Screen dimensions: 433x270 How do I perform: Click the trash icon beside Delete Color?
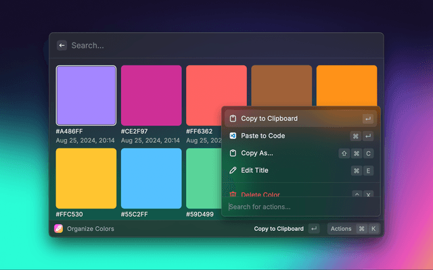pos(233,194)
